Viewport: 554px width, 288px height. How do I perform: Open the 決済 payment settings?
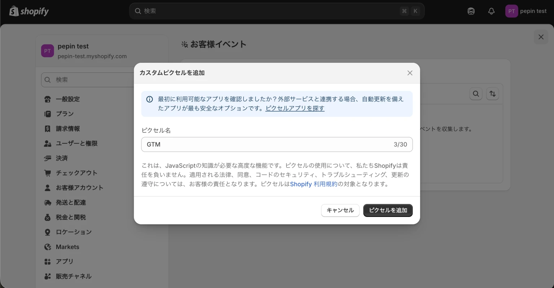click(x=62, y=158)
